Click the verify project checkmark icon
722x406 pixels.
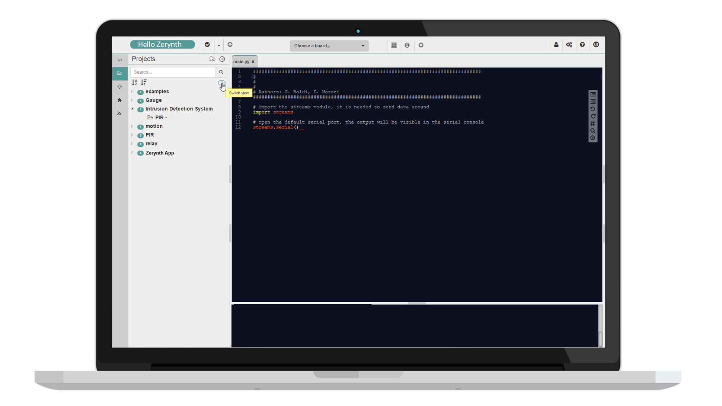(207, 45)
